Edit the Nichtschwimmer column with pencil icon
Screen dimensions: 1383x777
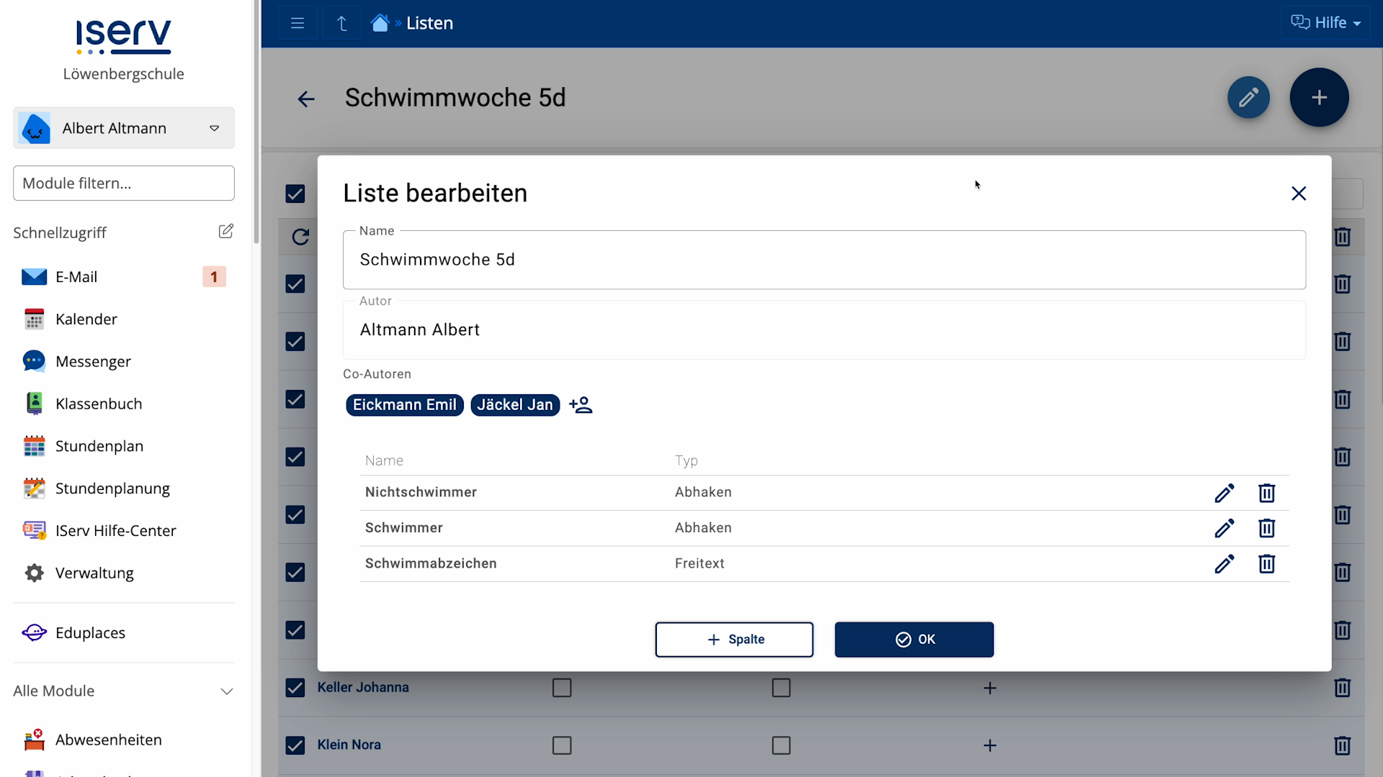[x=1224, y=493]
